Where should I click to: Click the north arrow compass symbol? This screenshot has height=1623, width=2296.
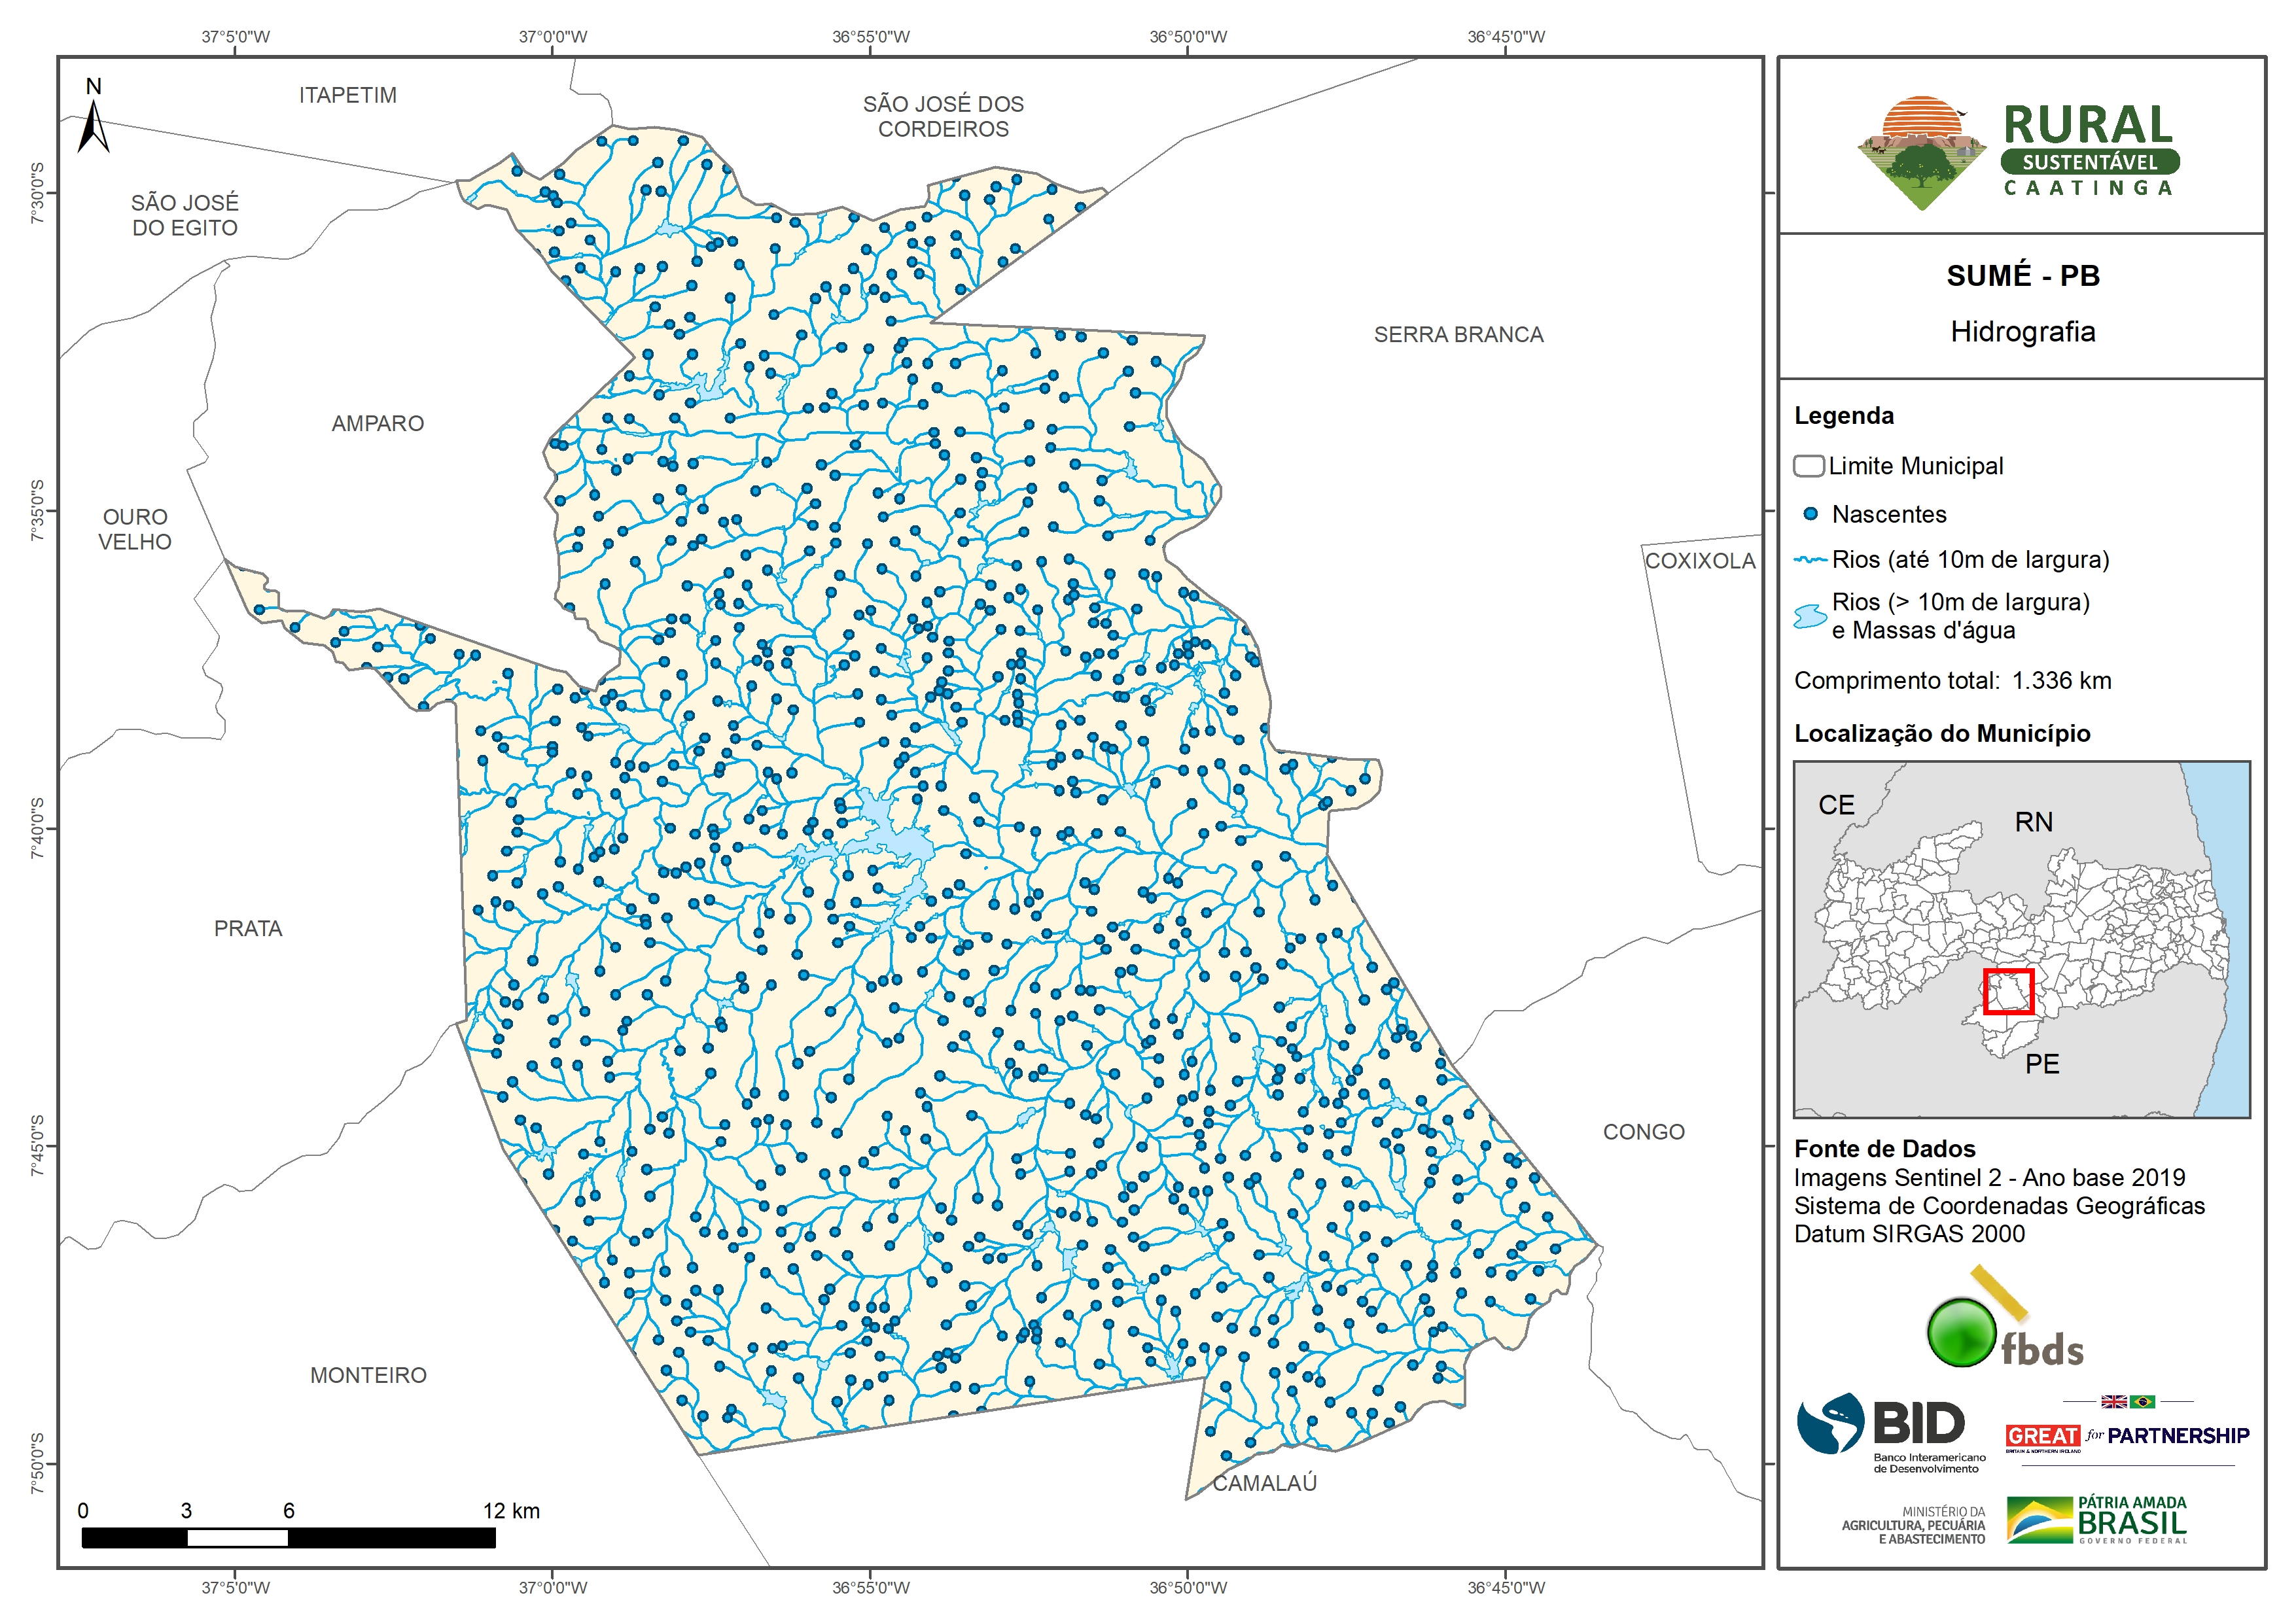click(x=93, y=125)
